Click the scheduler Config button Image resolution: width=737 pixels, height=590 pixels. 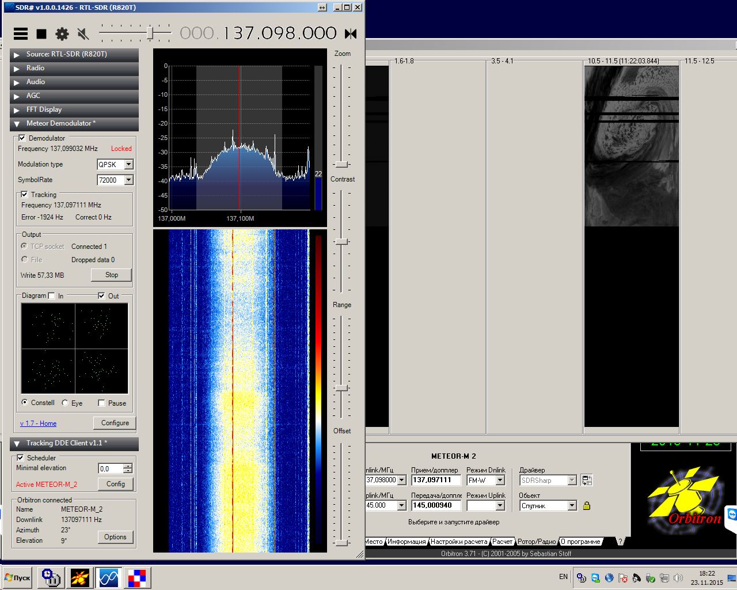pyautogui.click(x=115, y=484)
